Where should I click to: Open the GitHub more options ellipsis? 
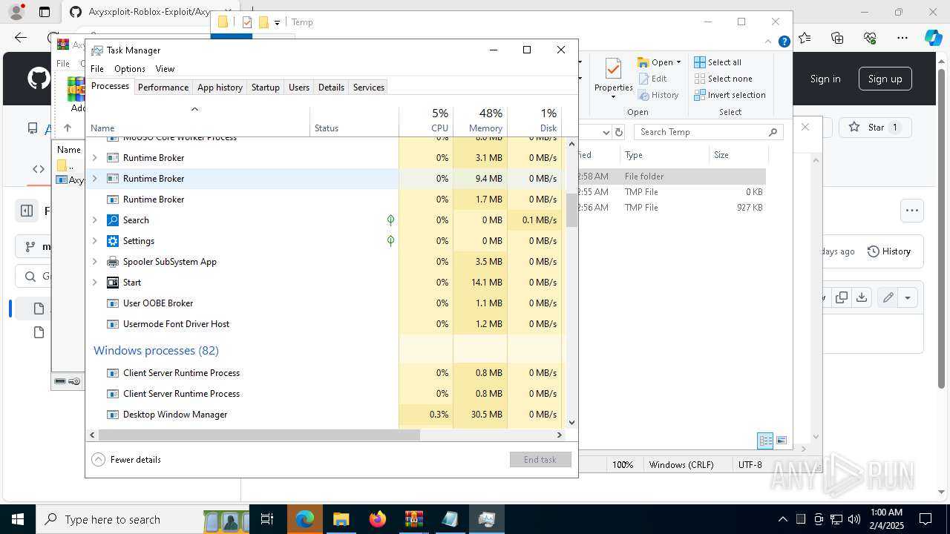point(912,211)
